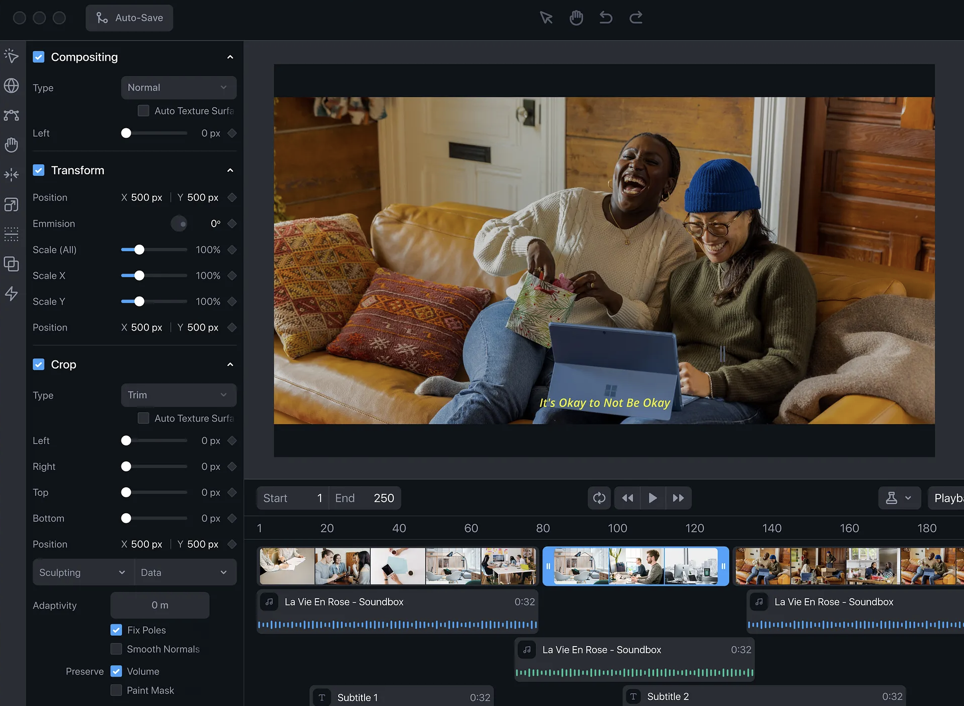Image resolution: width=964 pixels, height=706 pixels.
Task: Click the rewind button
Action: pos(627,498)
